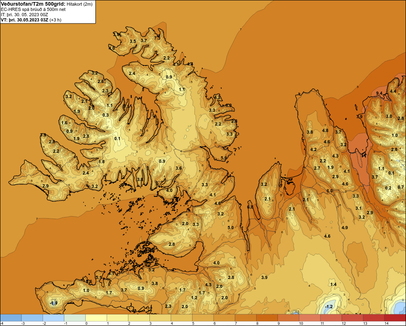Screen dimensions: 406x326
Task: Click the legend swatch between 11 and 12
Action: (x=331, y=317)
